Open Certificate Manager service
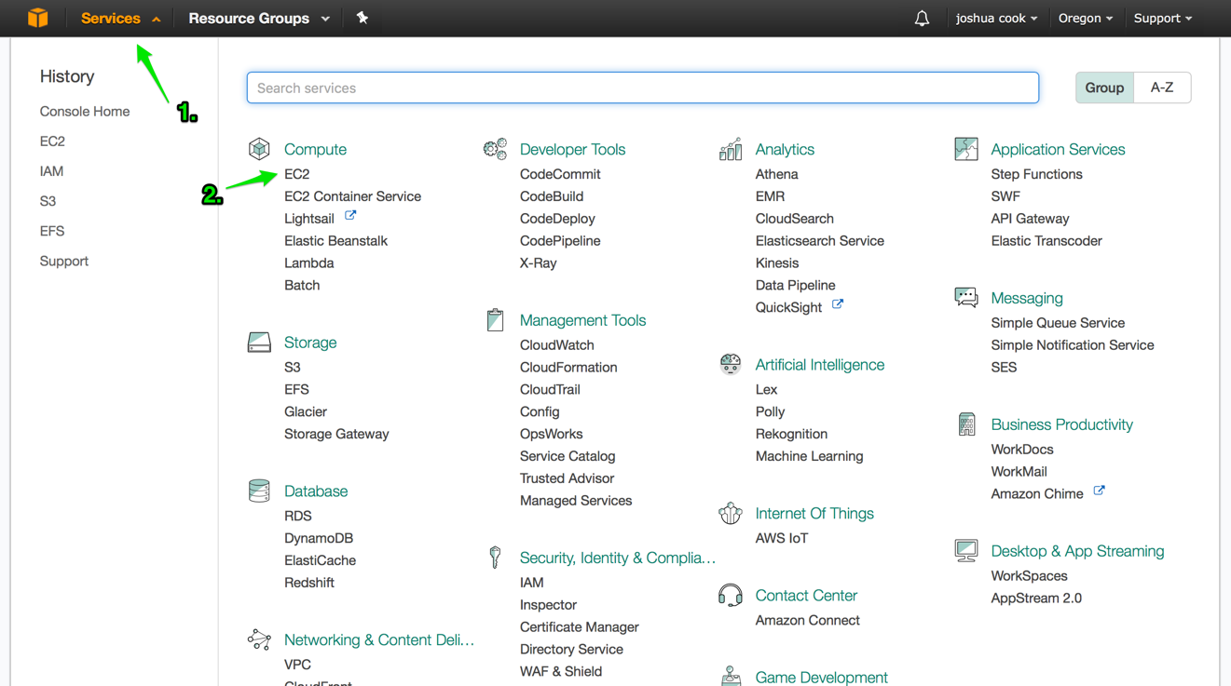 coord(579,627)
